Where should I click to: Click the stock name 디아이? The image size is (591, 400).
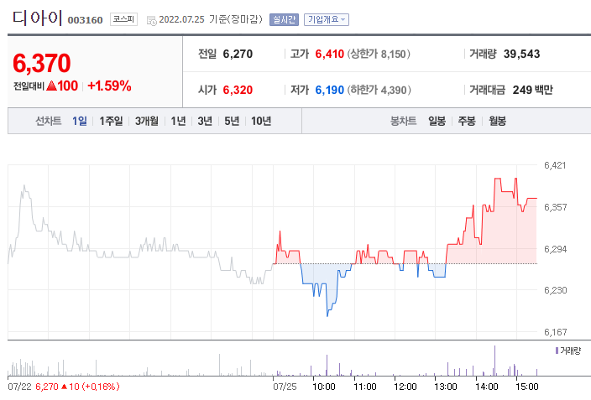[x=37, y=18]
